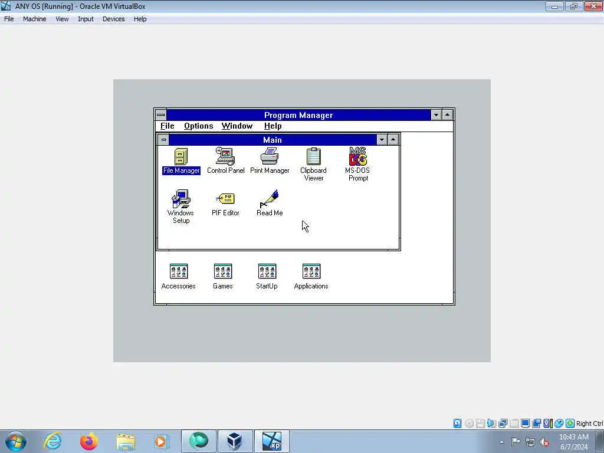
Task: Click the display status indicator monitor icon
Action: 525,424
